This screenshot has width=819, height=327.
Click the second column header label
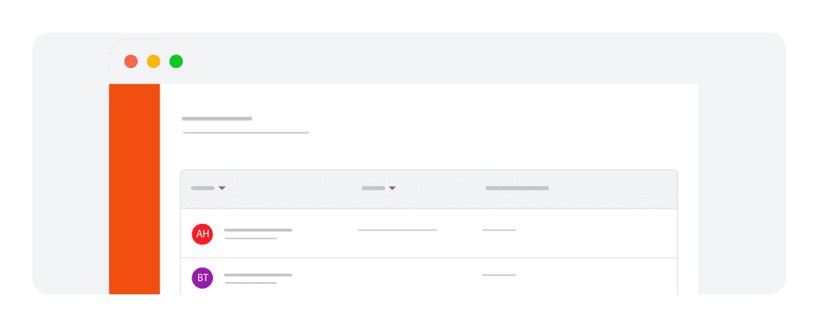click(x=373, y=188)
